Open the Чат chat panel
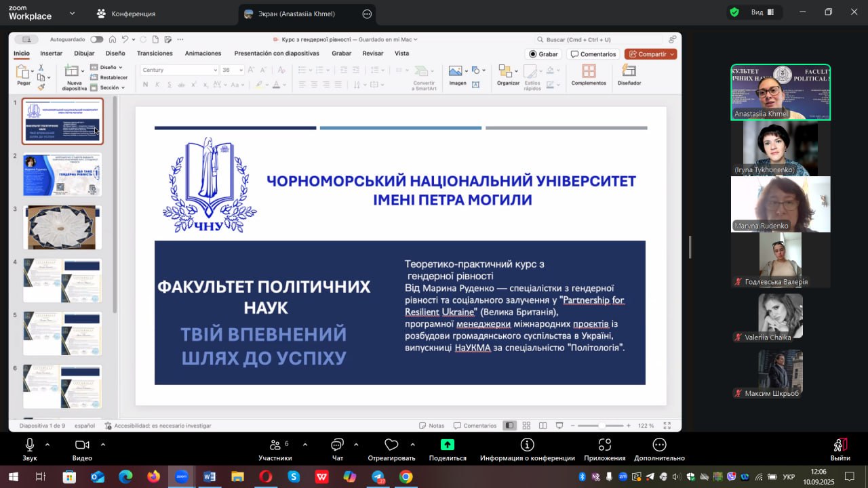 tap(338, 450)
